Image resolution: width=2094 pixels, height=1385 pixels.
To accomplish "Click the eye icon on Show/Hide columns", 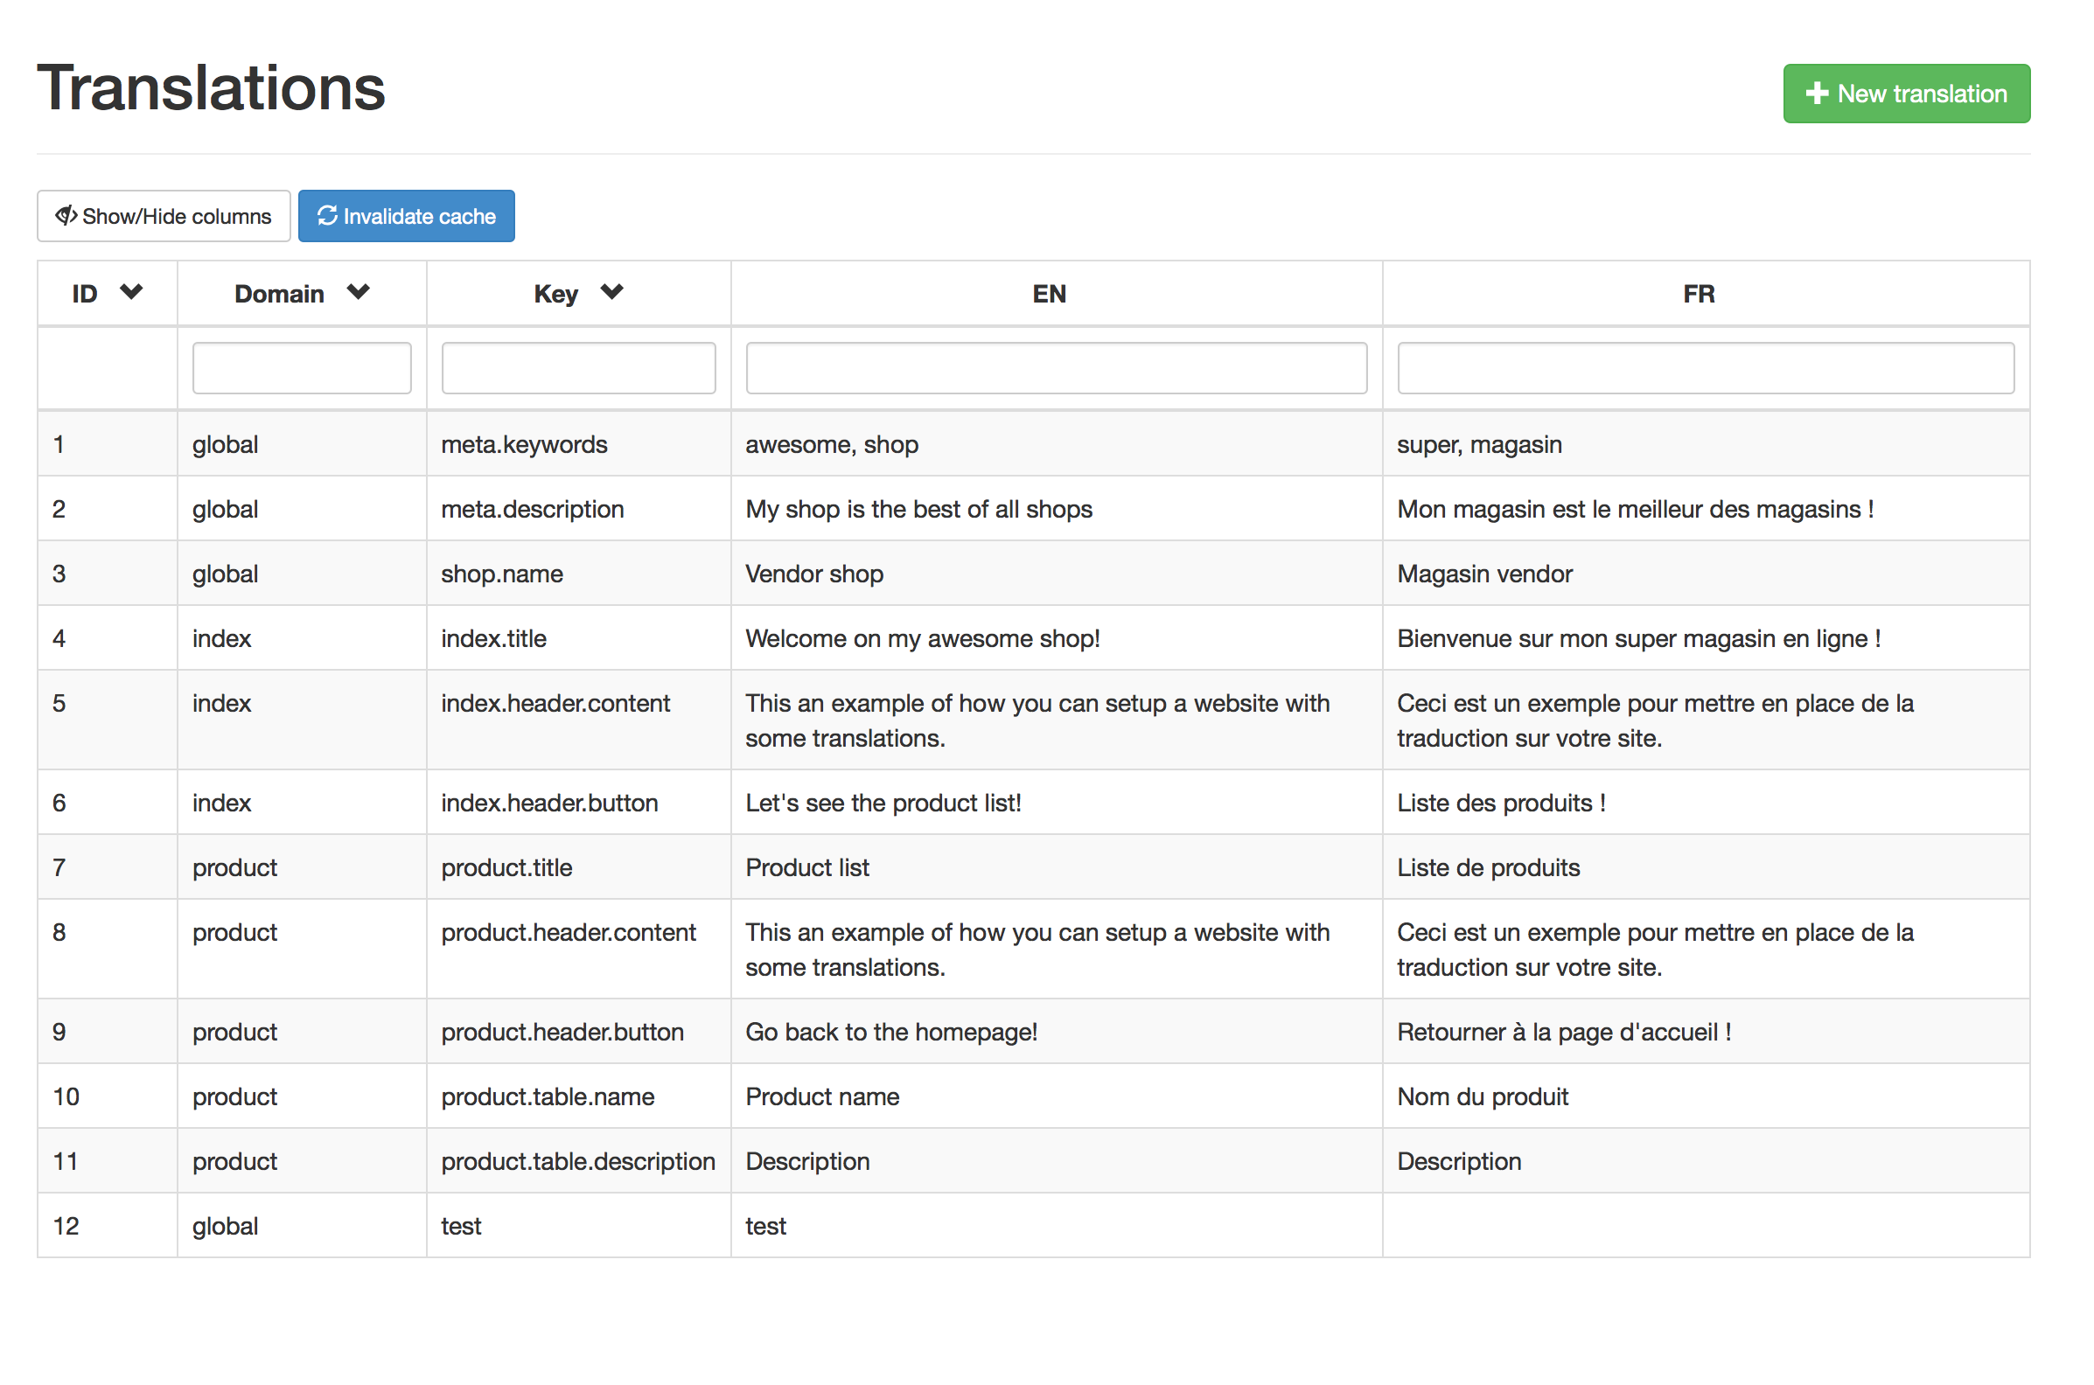I will point(66,217).
